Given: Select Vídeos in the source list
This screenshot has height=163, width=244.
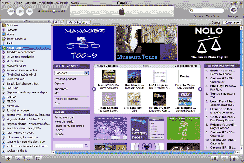Looking at the screenshot, I should point(26,34).
